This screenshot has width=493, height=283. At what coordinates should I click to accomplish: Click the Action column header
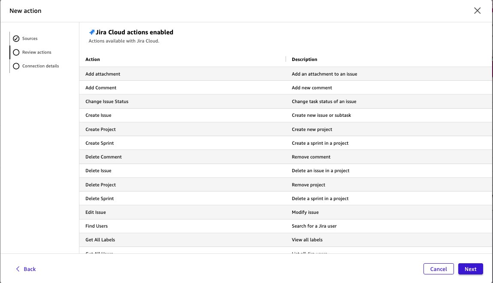click(x=93, y=59)
